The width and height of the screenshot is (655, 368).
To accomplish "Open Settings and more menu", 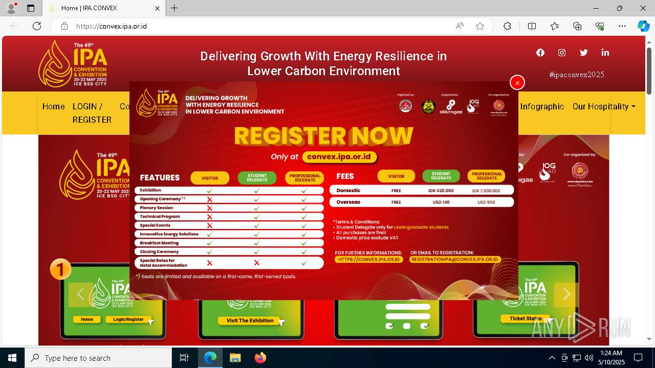I will coord(622,26).
